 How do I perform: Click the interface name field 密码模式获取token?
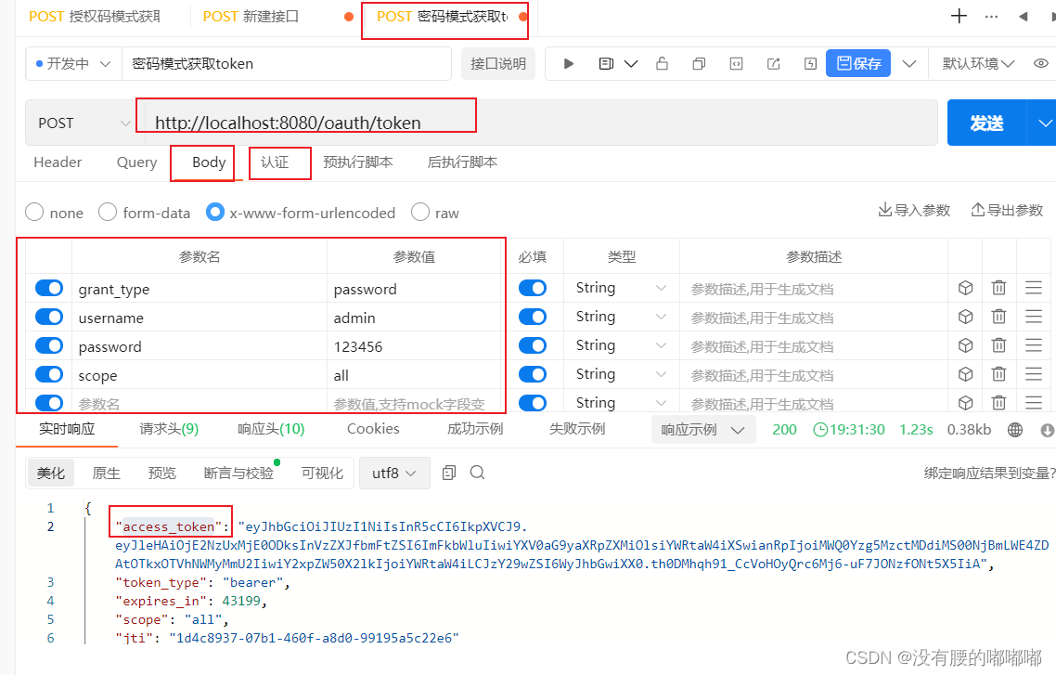coord(286,64)
